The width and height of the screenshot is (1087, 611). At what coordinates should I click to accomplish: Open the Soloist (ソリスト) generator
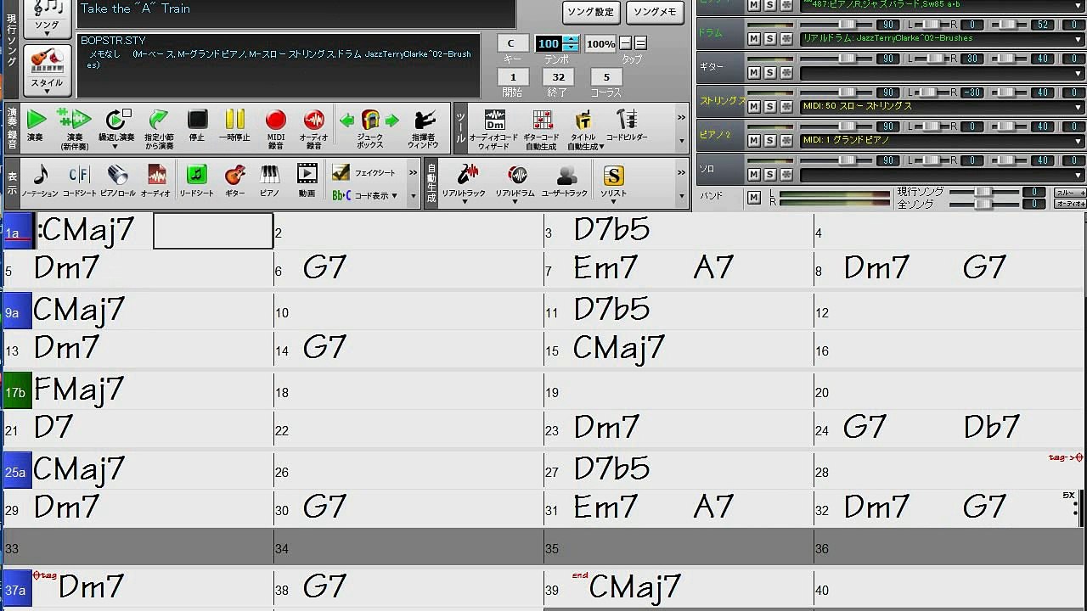(x=613, y=181)
